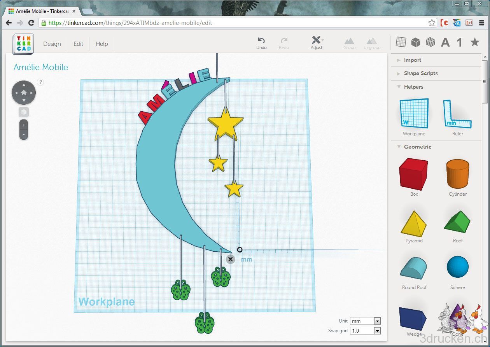The image size is (490, 347).
Task: Open the star symbols category icon
Action: tap(475, 42)
